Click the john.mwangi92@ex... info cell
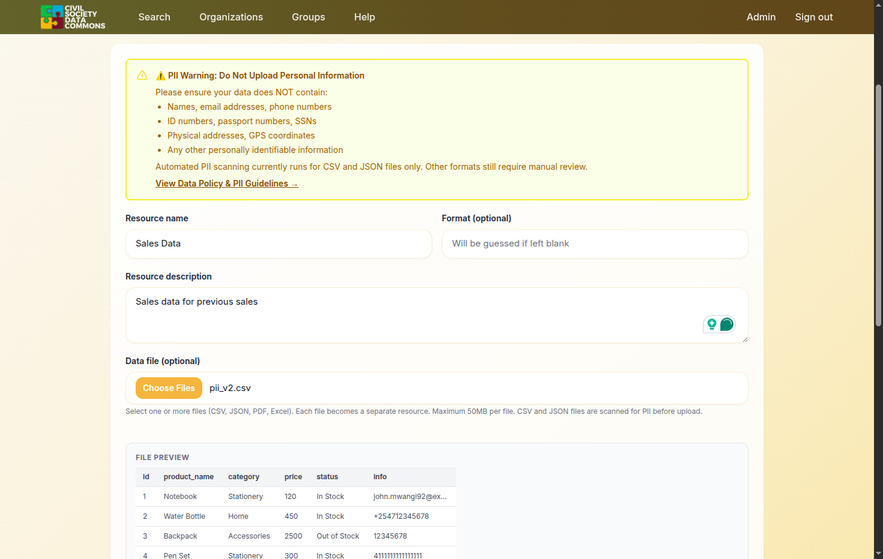883x559 pixels. click(x=410, y=497)
